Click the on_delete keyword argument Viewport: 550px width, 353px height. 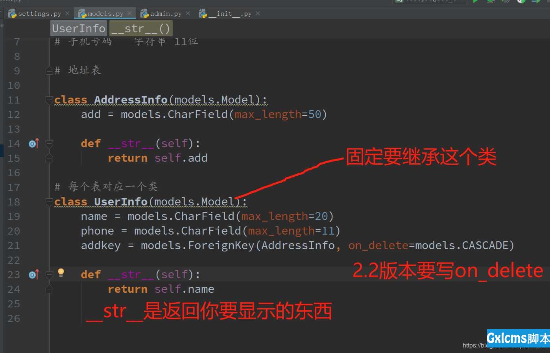(378, 246)
